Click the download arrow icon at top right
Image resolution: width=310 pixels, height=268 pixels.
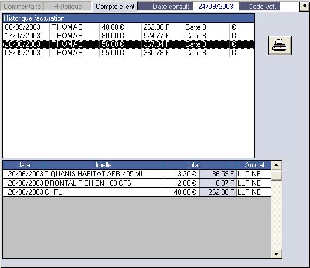coord(305,7)
